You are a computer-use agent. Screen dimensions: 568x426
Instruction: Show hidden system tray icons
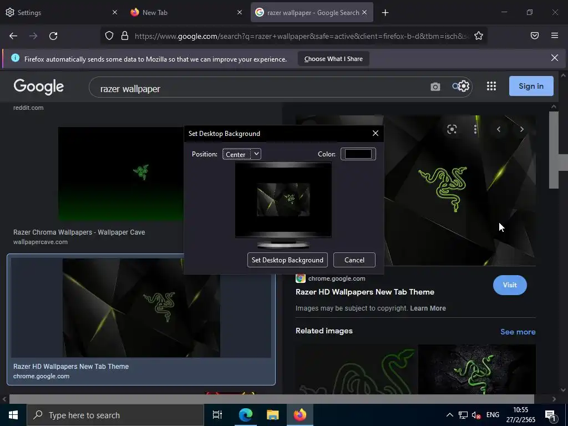point(449,415)
